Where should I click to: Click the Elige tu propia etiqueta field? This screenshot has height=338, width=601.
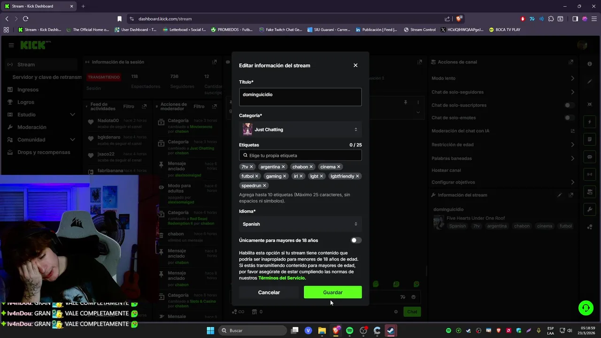click(x=300, y=155)
